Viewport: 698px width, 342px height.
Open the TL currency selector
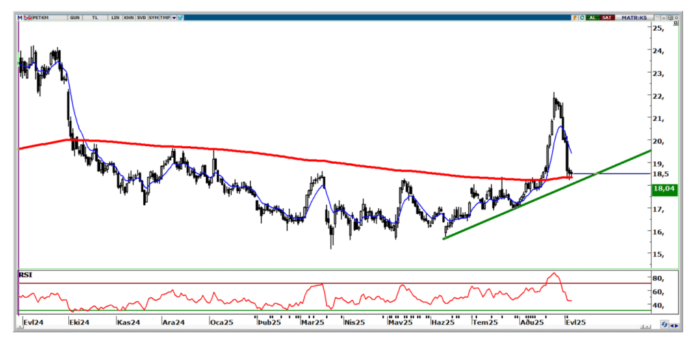[x=94, y=18]
